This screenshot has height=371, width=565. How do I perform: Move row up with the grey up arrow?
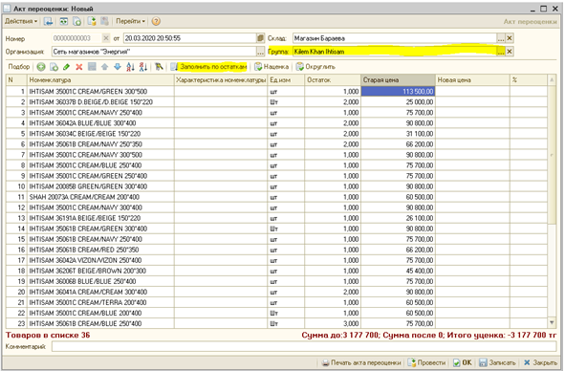coord(104,67)
